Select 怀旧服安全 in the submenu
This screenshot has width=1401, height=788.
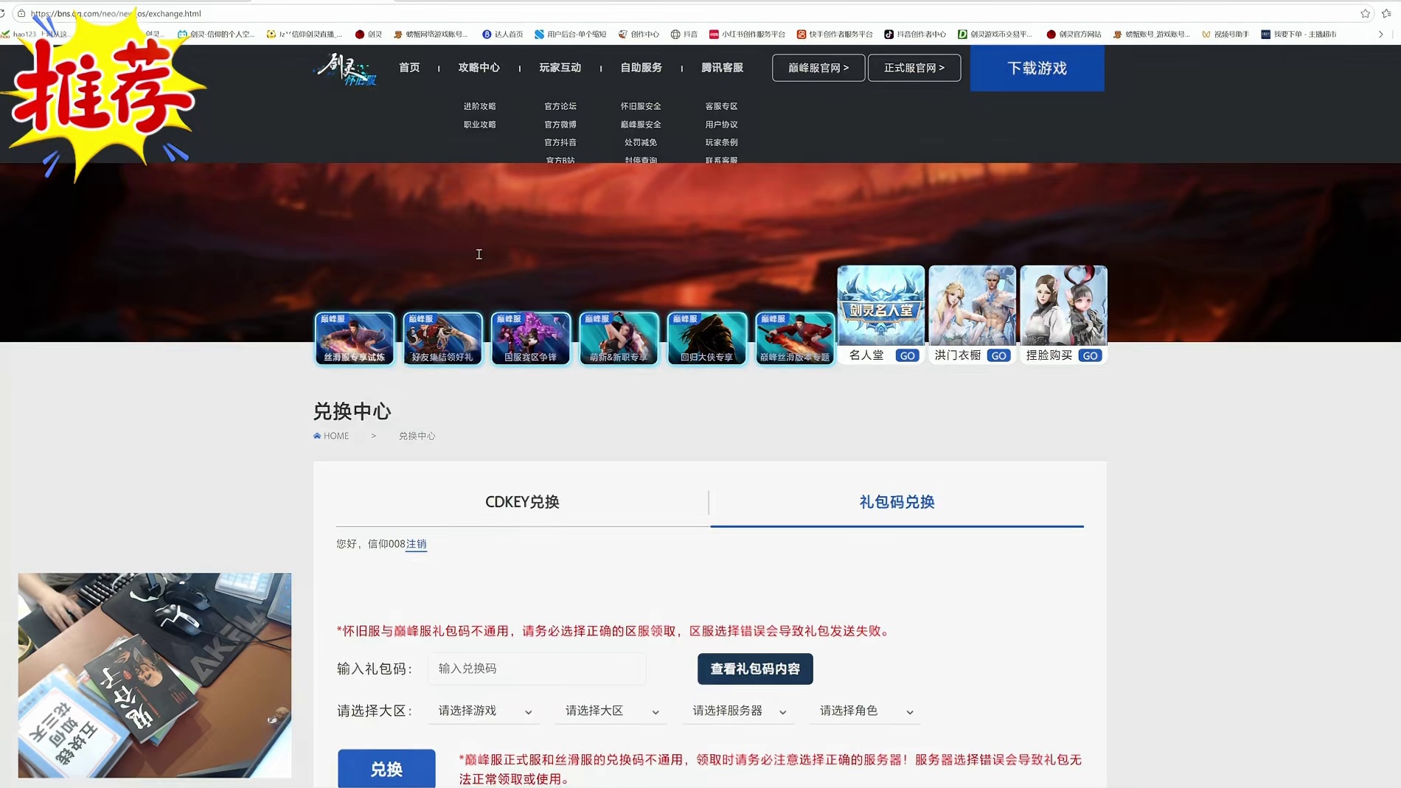[641, 106]
